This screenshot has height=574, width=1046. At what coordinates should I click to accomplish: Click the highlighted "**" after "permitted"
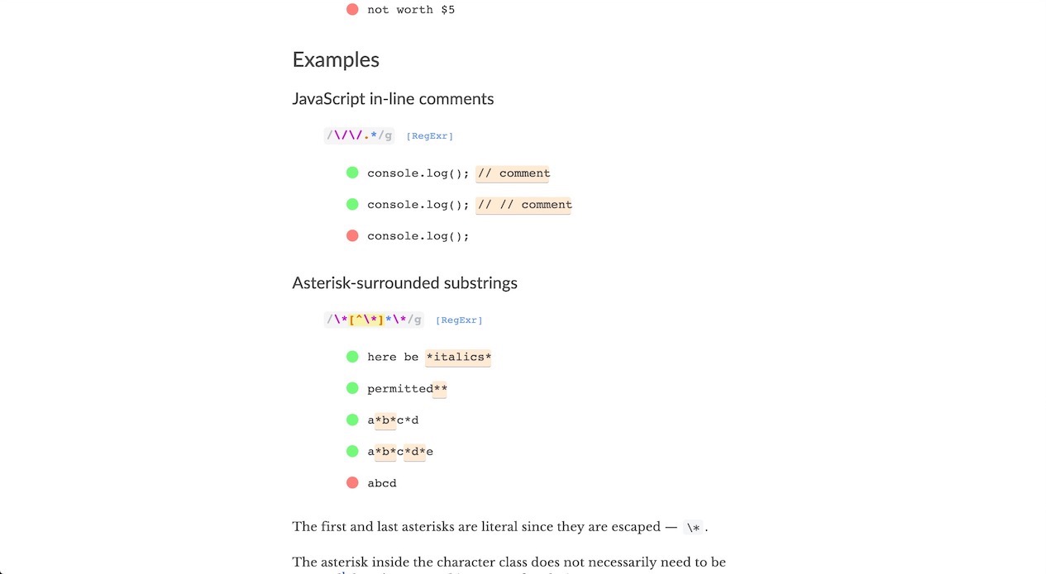[x=440, y=388]
